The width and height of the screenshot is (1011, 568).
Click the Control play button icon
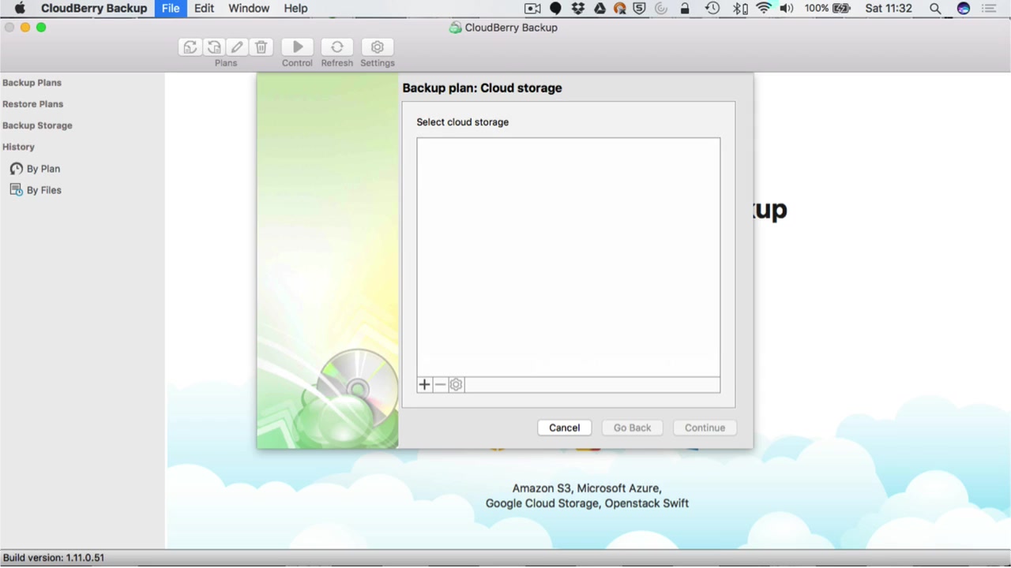pos(298,47)
